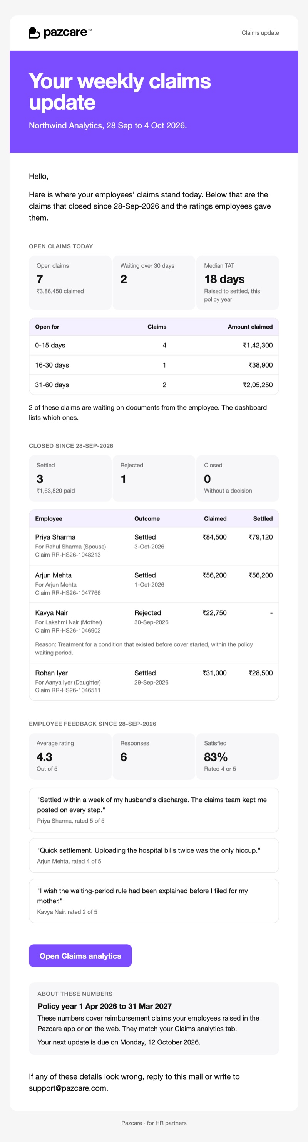Click the 'Employee' column header
308x1142 pixels.
tap(49, 519)
